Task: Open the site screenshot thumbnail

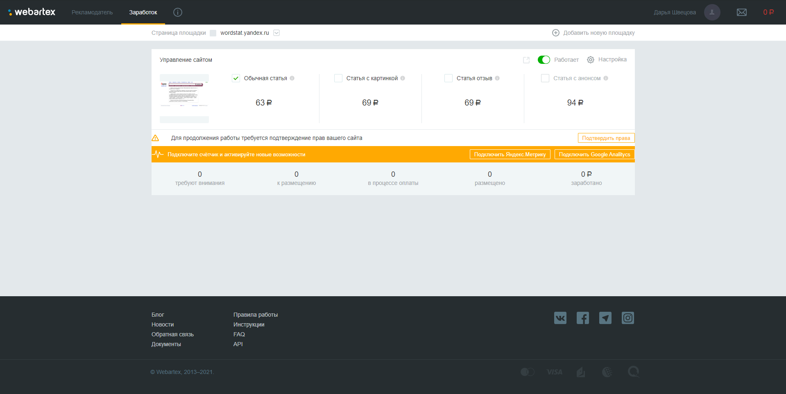Action: [184, 98]
